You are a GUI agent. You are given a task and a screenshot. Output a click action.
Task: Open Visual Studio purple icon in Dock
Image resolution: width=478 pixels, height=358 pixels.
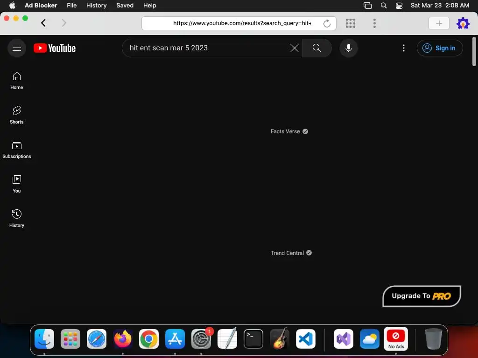[344, 339]
